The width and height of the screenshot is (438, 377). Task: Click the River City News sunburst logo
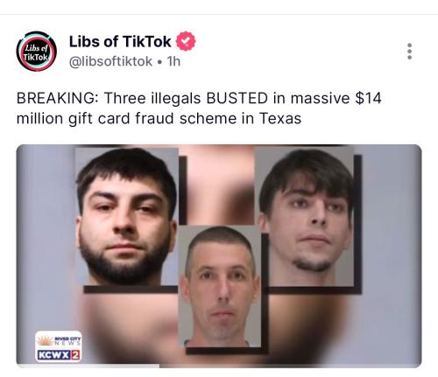click(x=59, y=340)
